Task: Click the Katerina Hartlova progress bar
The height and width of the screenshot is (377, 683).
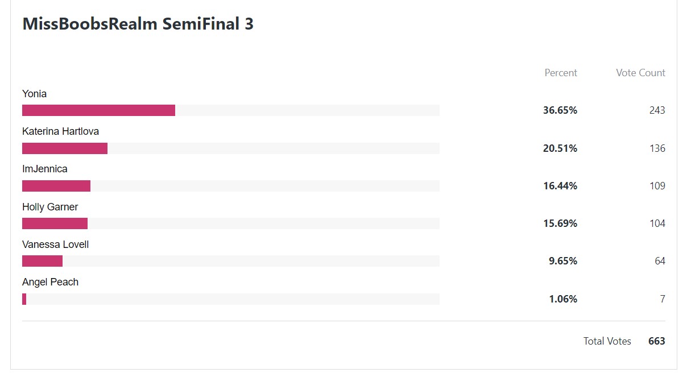Action: (x=231, y=148)
